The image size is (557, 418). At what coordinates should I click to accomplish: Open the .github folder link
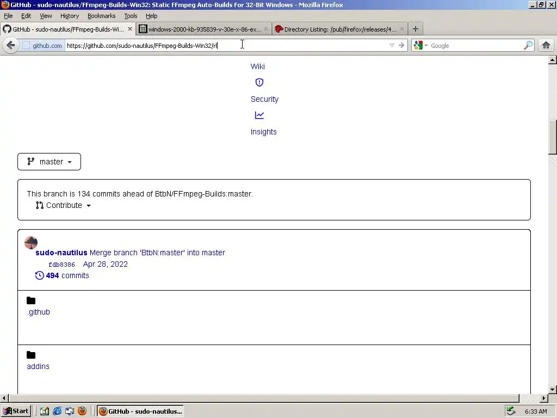coord(39,312)
